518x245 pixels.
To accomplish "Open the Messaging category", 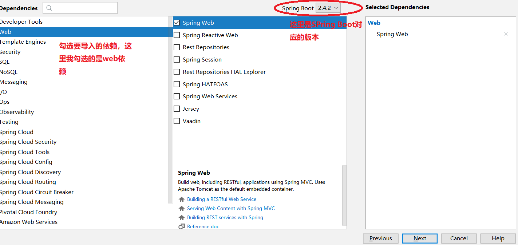I will pyautogui.click(x=84, y=82).
